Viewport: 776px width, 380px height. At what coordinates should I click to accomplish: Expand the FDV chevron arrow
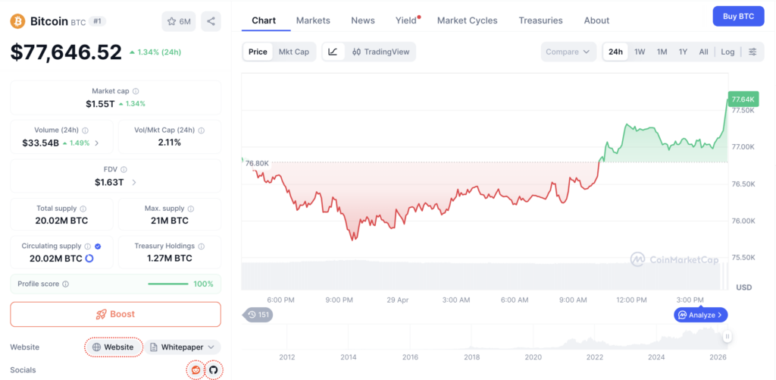(x=134, y=182)
